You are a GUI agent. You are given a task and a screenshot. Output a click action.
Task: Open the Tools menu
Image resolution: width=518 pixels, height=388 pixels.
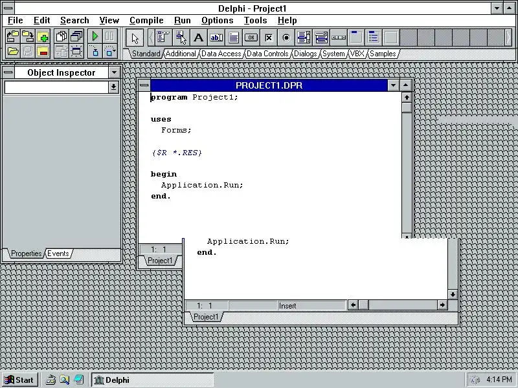click(x=255, y=21)
